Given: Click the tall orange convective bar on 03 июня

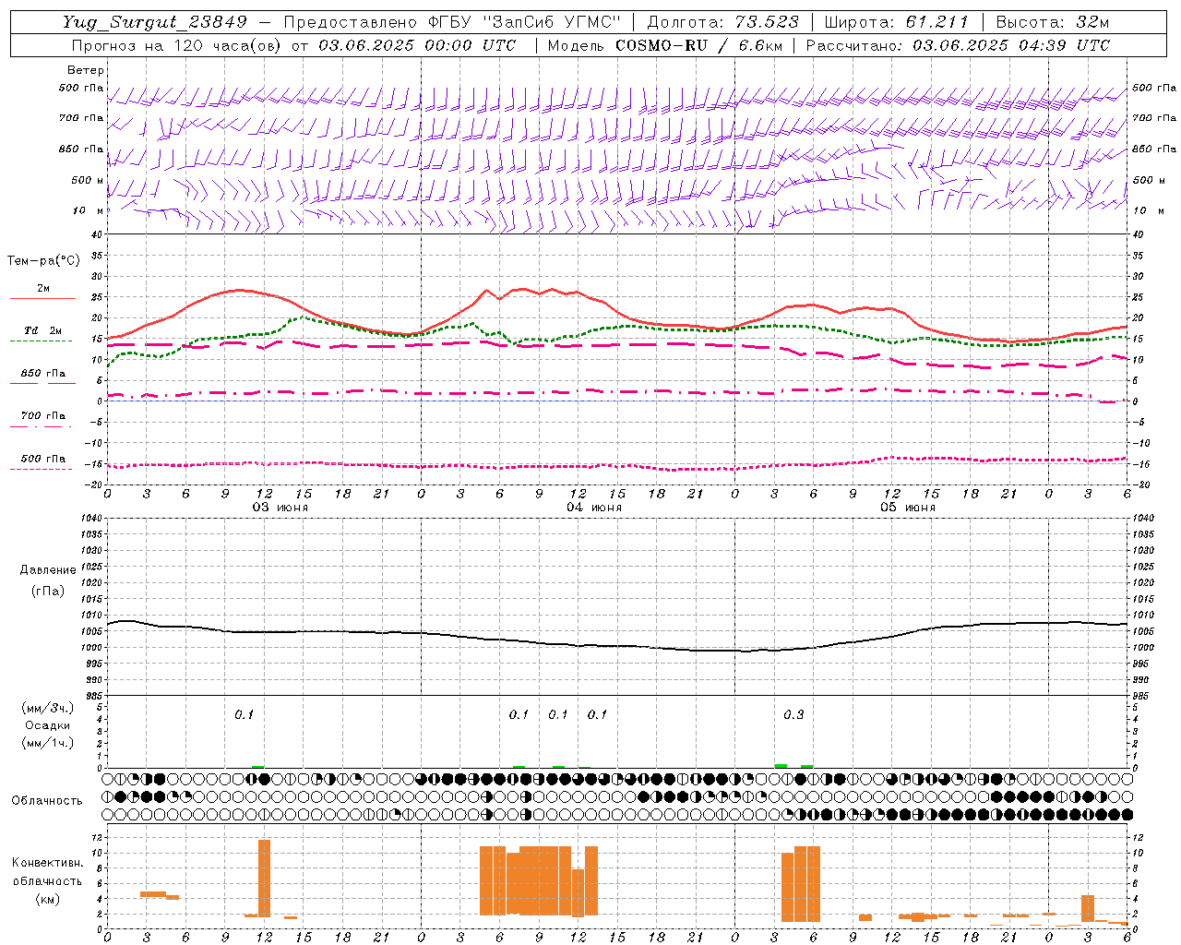Looking at the screenshot, I should coord(264,878).
